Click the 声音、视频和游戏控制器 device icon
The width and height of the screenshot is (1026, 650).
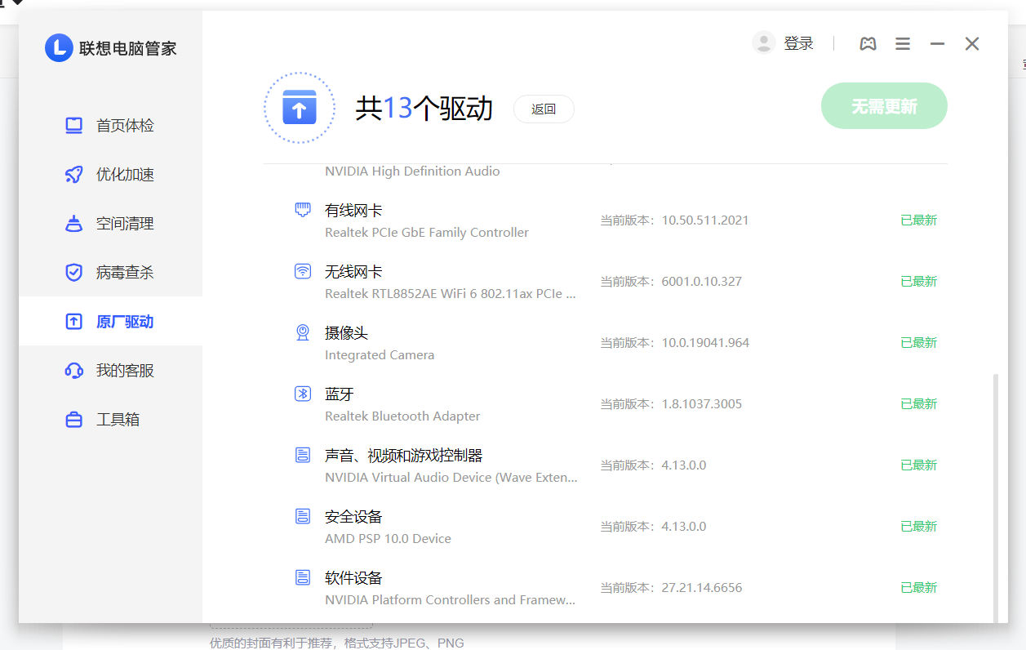tap(303, 455)
